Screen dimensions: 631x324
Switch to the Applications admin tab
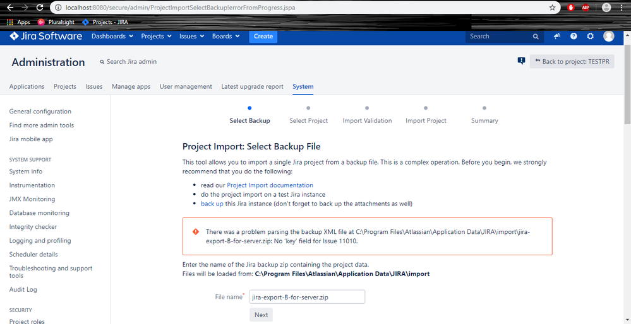[x=27, y=86]
